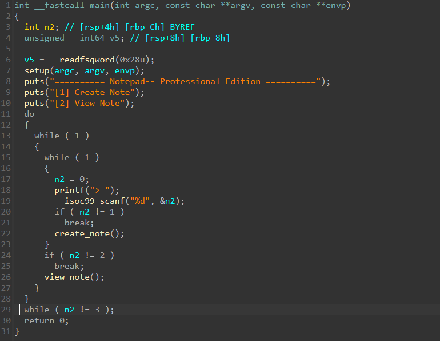Click the while ( 1 ) on line 15
Screen dimensions: 440x341
72,157
